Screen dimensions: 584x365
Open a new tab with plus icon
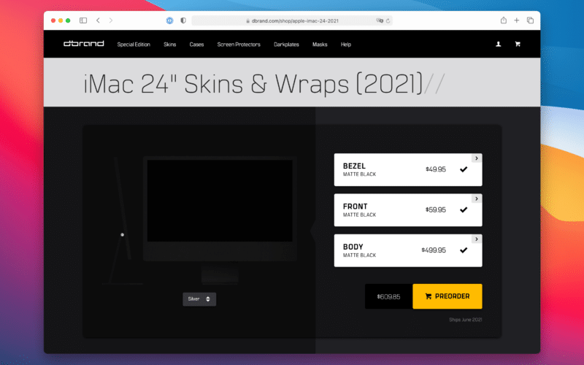pos(517,20)
